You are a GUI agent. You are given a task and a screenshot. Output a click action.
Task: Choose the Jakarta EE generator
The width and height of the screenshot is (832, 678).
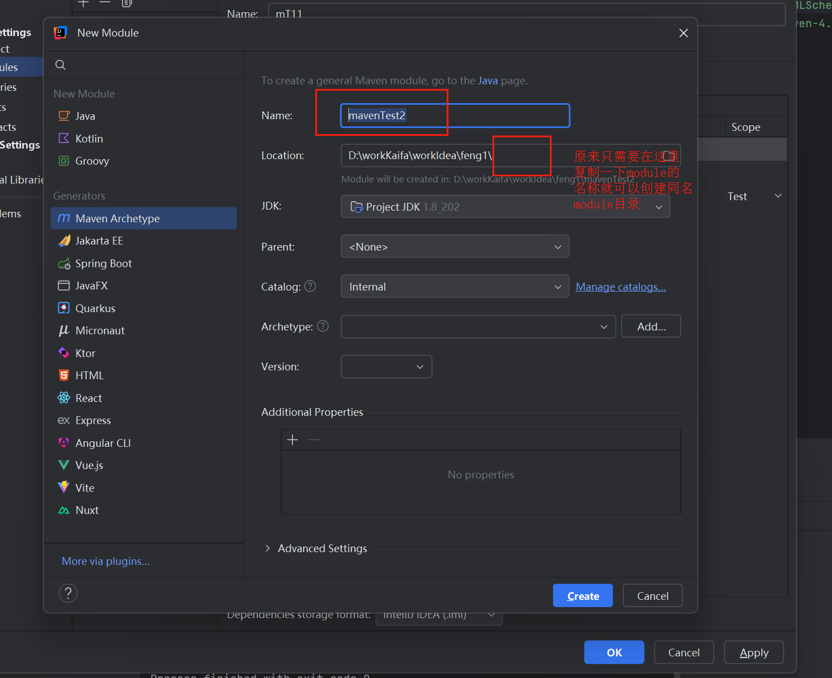tap(144, 241)
